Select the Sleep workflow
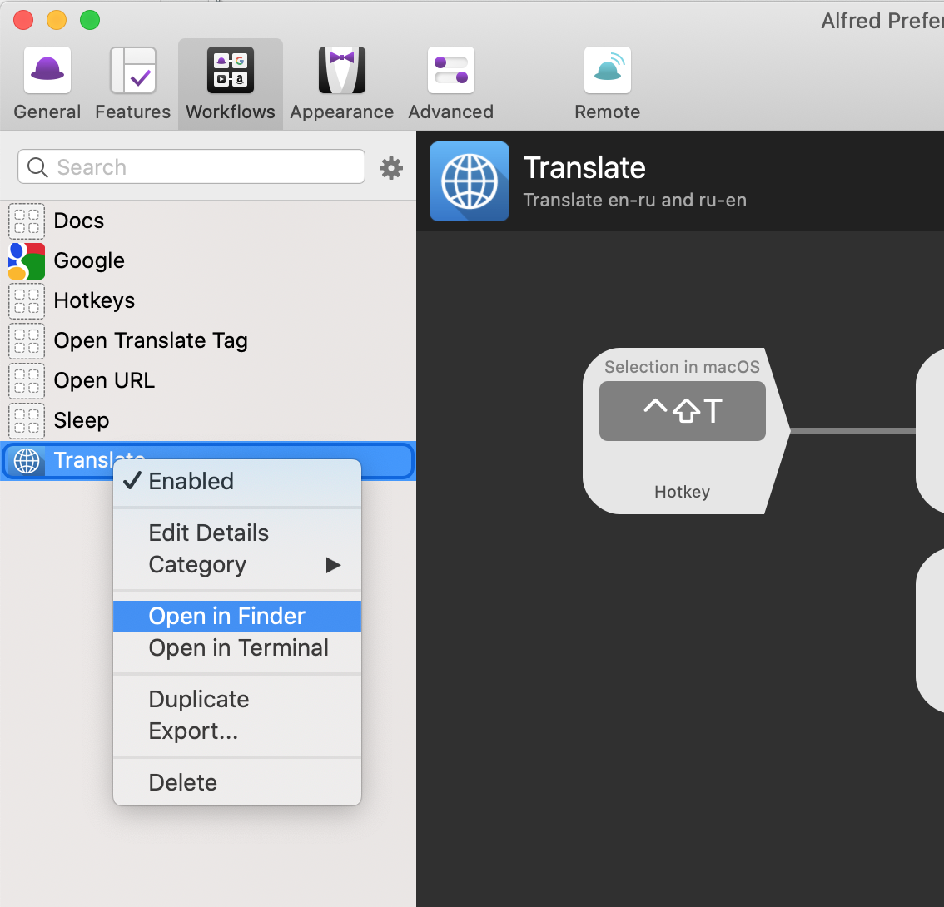The width and height of the screenshot is (944, 907). 208,420
